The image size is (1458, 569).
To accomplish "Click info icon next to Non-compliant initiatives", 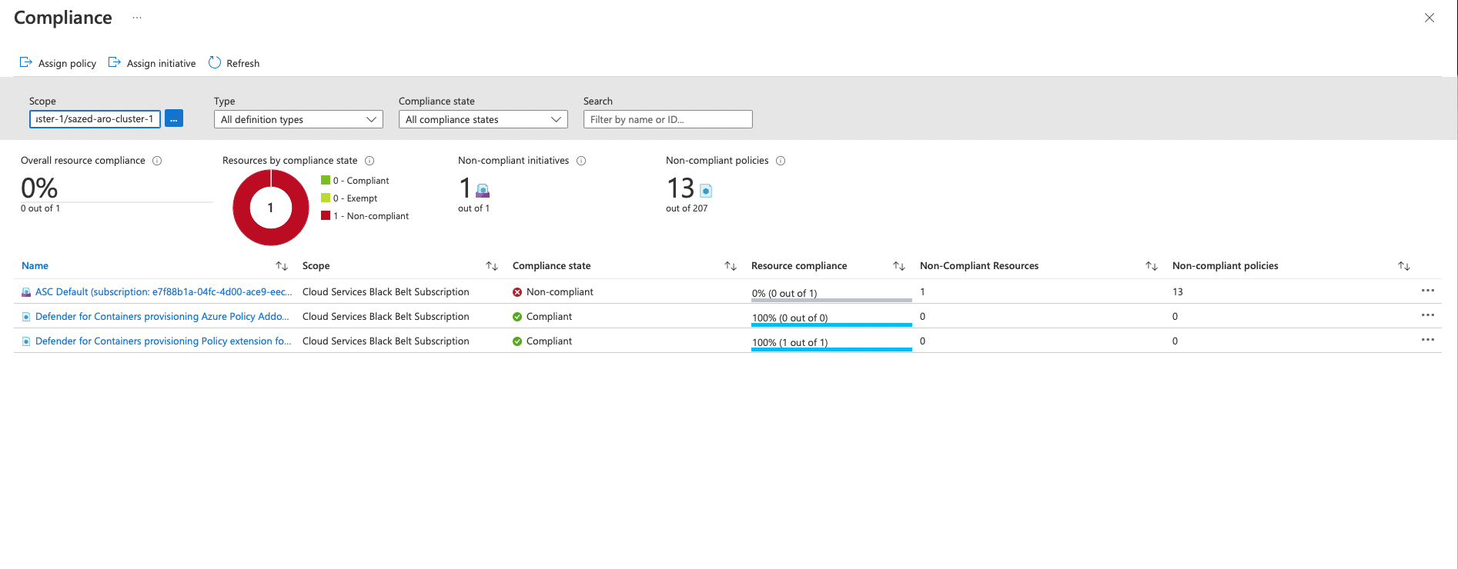I will point(581,161).
